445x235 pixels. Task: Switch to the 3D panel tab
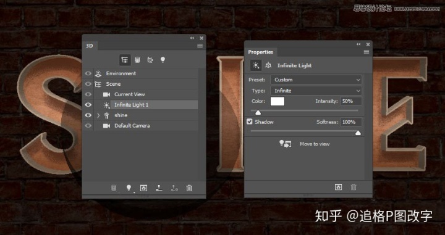coord(90,46)
